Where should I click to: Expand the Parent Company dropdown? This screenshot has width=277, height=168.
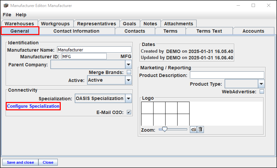128,65
